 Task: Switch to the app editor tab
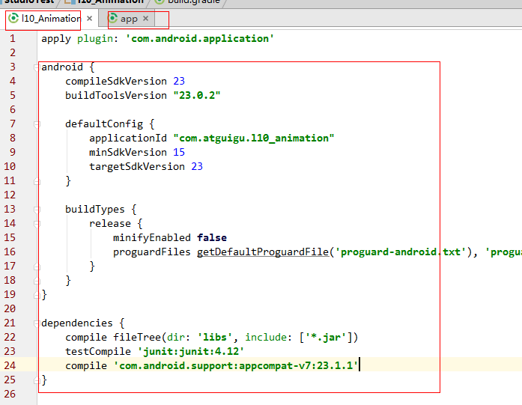coord(129,19)
